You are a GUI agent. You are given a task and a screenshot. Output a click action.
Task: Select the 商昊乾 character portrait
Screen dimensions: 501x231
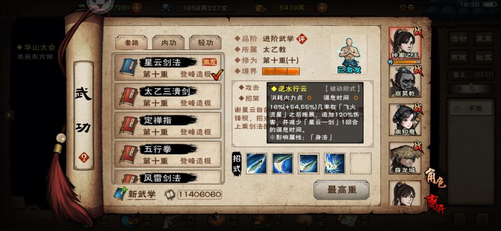[x=405, y=81]
